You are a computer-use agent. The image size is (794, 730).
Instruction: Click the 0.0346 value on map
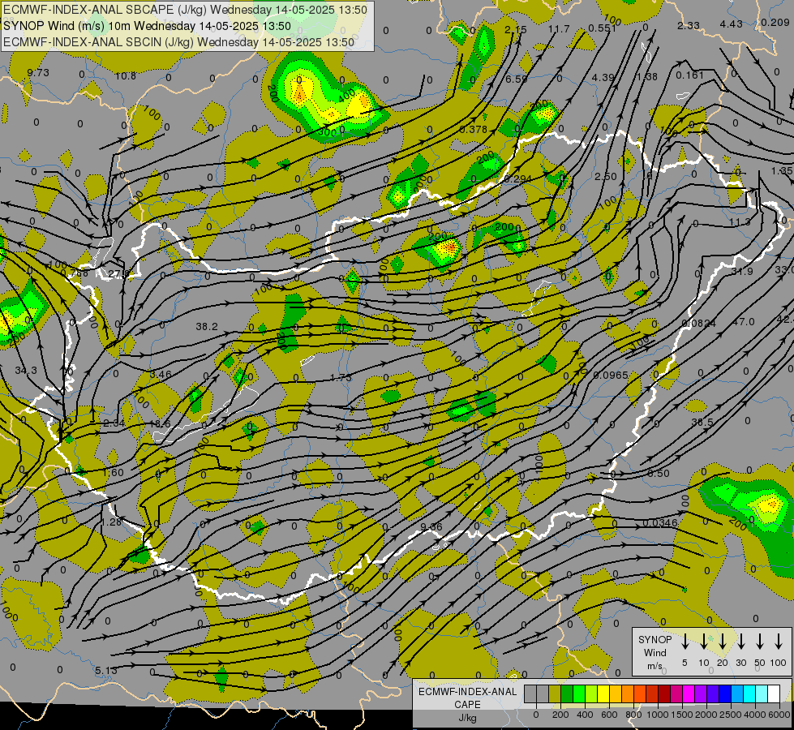pos(660,523)
